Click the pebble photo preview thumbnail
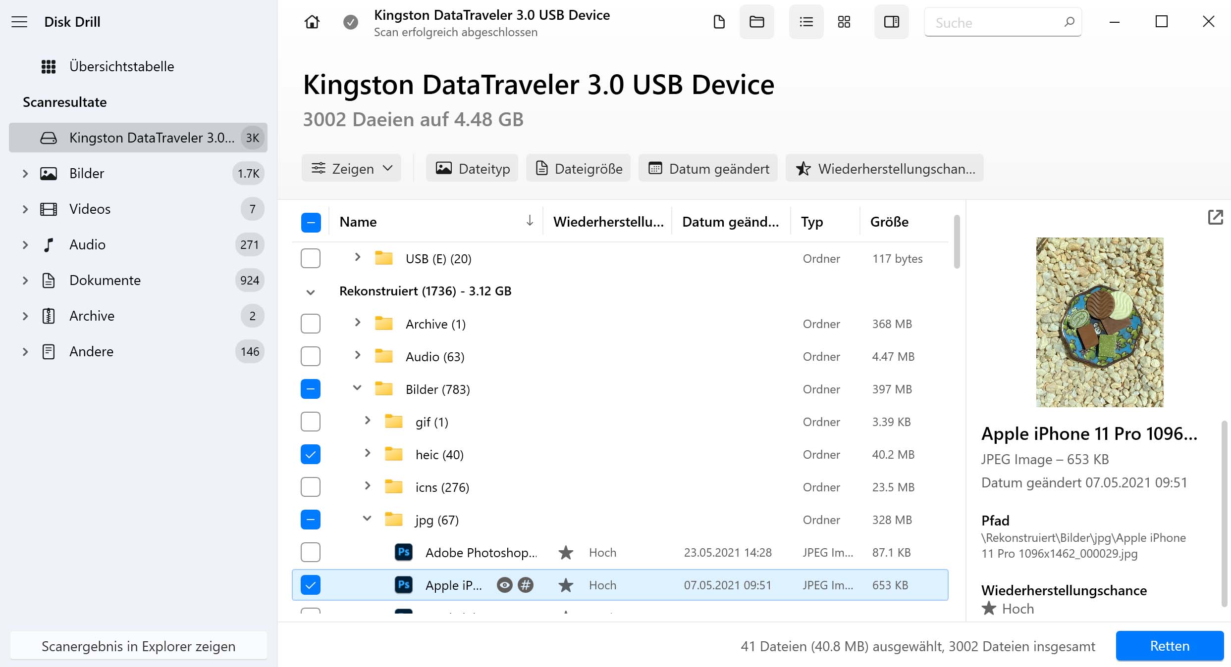The image size is (1231, 667). [x=1099, y=322]
